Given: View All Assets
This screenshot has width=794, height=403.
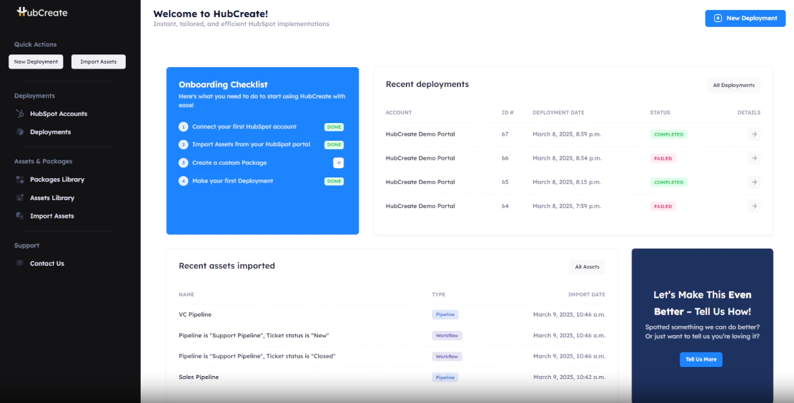Looking at the screenshot, I should (587, 267).
